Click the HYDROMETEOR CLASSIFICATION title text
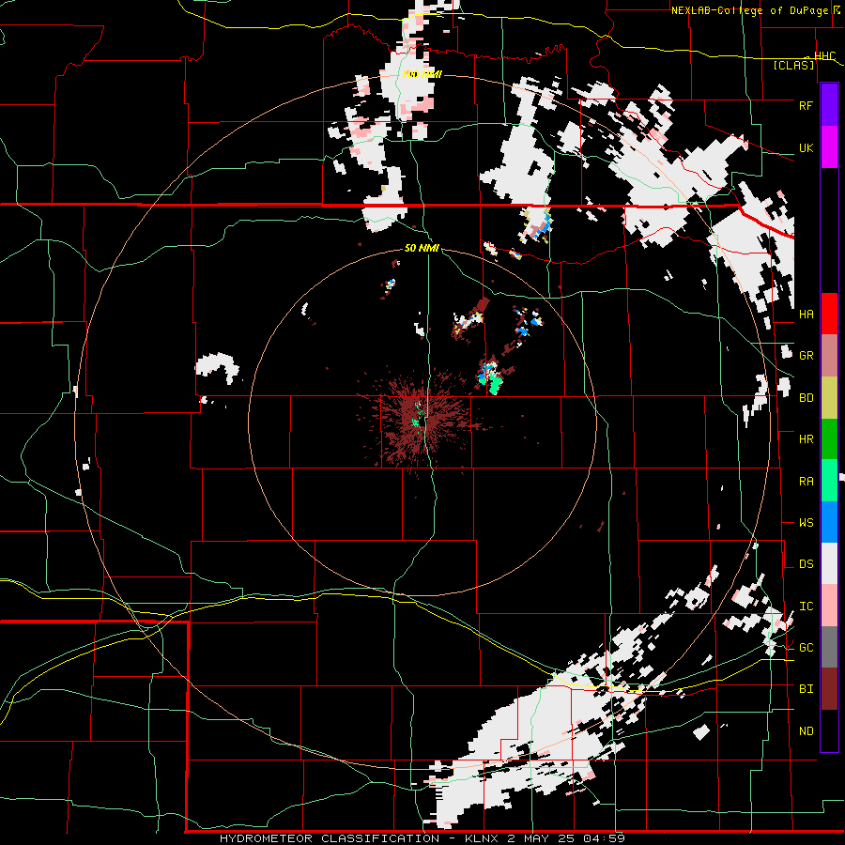Image resolution: width=845 pixels, height=845 pixels. pos(330,838)
